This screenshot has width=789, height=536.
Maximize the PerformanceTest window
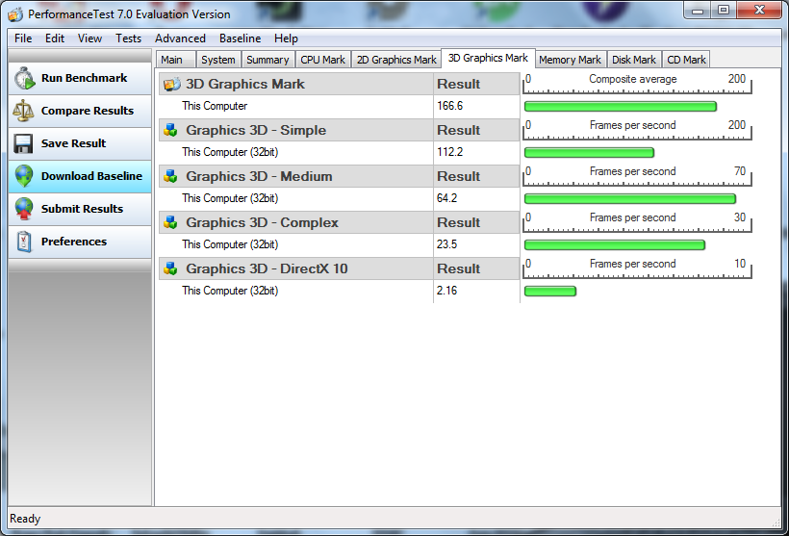pos(723,11)
